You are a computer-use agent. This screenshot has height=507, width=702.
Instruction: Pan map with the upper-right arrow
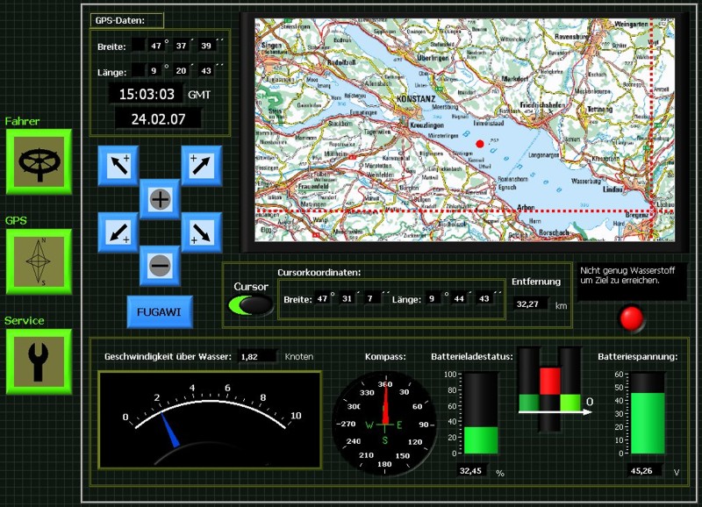(x=201, y=165)
